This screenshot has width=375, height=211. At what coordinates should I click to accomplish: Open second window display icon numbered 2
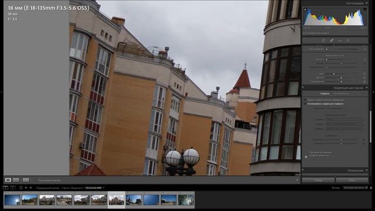coord(13,188)
